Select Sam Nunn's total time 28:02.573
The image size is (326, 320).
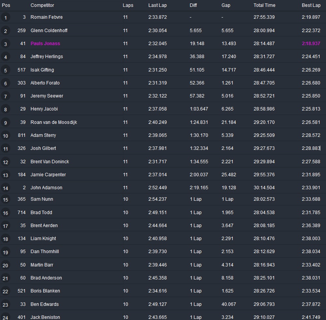click(264, 199)
